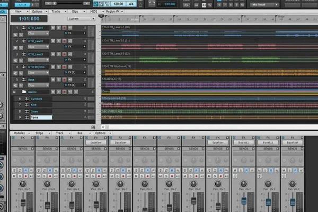Click the first console strip pan knob
Viewport: 318px width, 212px height.
pos(23,184)
